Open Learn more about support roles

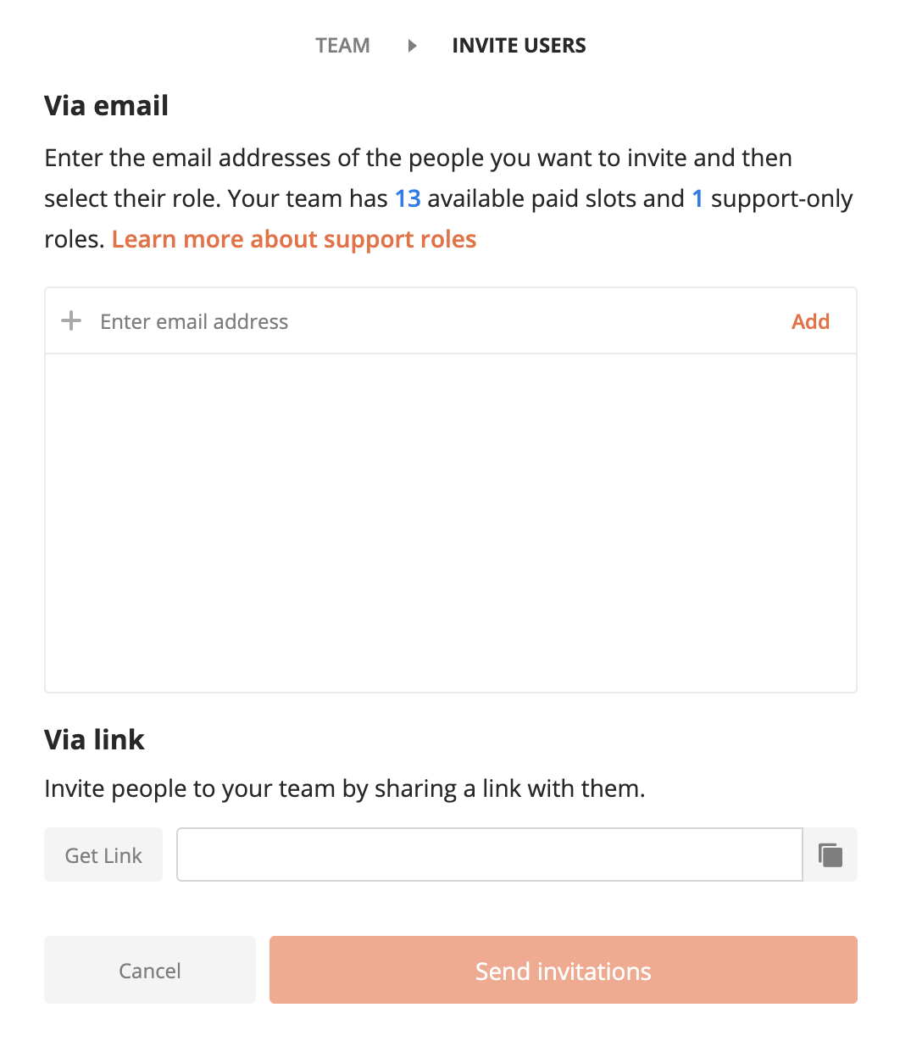pyautogui.click(x=294, y=240)
